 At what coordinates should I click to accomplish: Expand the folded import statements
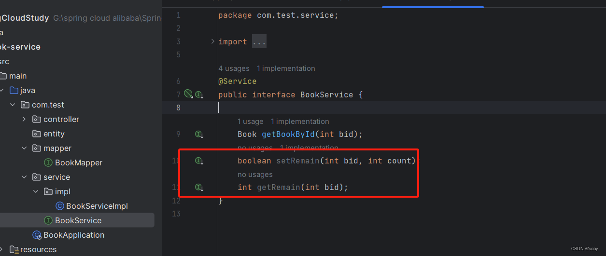tap(213, 42)
